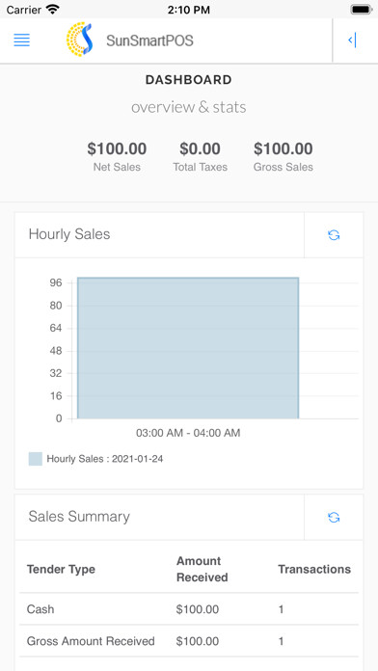Select the Cash tender row label
Viewport: 378px width, 671px height.
pyautogui.click(x=40, y=609)
